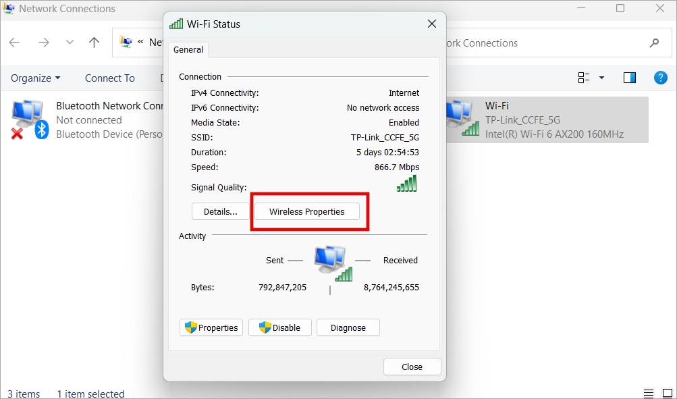
Task: Expand recent locations chevron beside forward arrow
Action: [x=68, y=42]
